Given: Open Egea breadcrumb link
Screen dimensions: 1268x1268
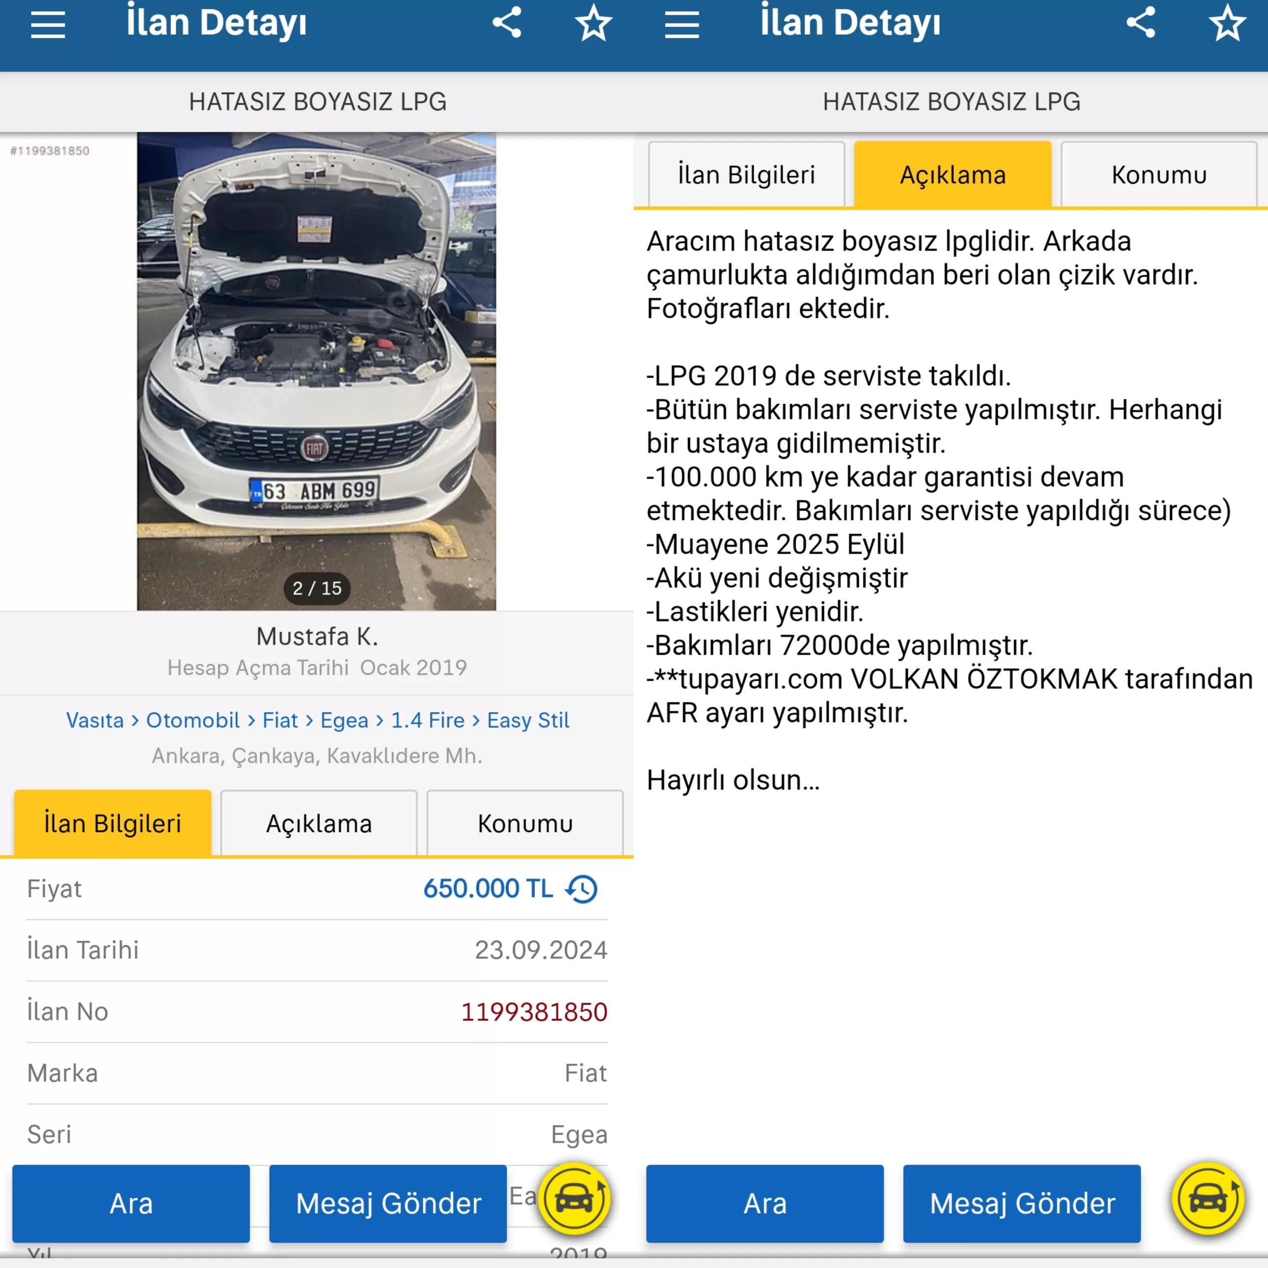Looking at the screenshot, I should click(345, 721).
